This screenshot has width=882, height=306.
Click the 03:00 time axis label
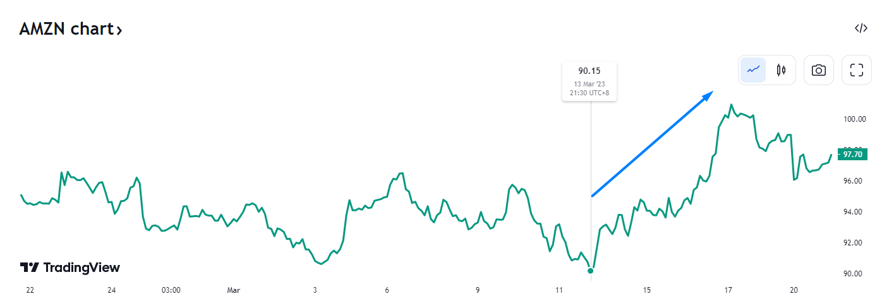tap(171, 290)
